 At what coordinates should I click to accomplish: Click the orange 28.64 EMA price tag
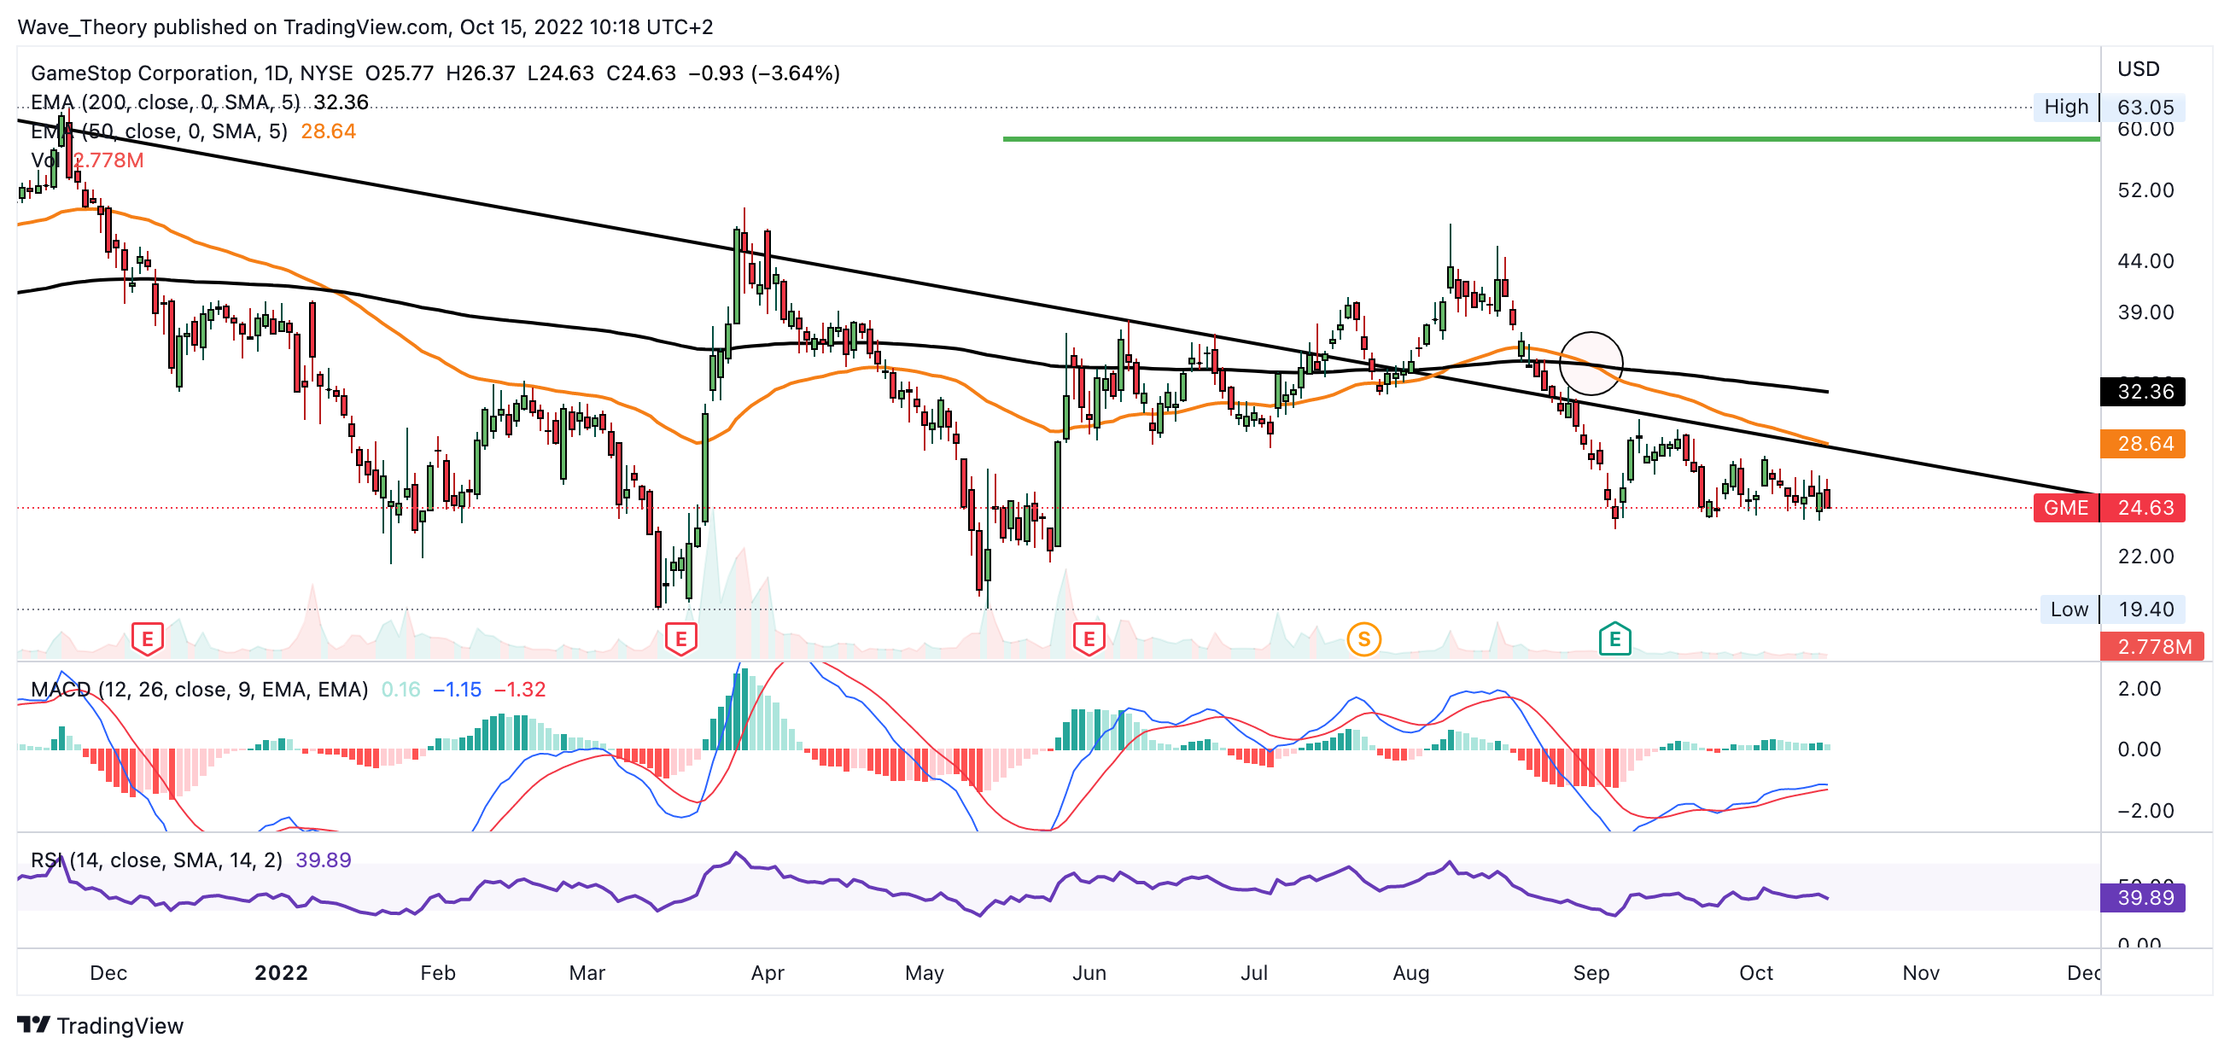click(2142, 443)
